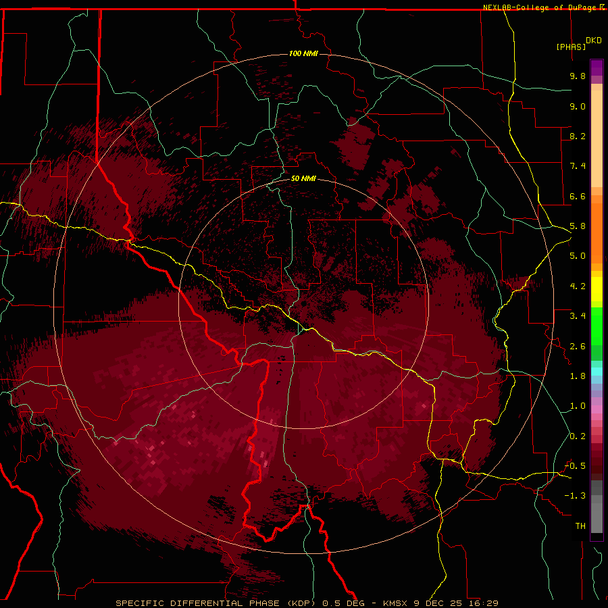The height and width of the screenshot is (608, 608).
Task: Select the 6.6 legend value
Action: coord(578,196)
